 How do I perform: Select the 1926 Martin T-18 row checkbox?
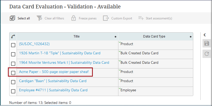coord(13,54)
